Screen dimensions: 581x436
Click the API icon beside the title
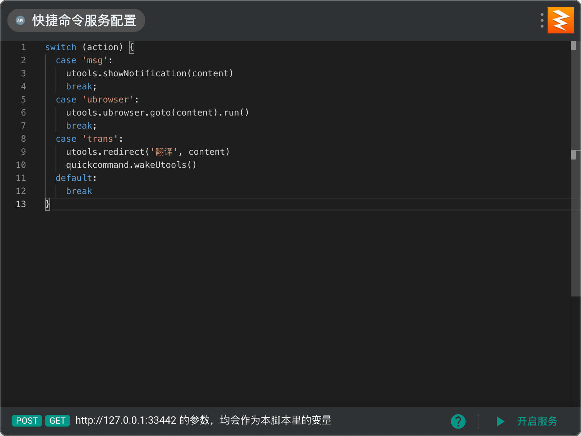pyautogui.click(x=20, y=20)
